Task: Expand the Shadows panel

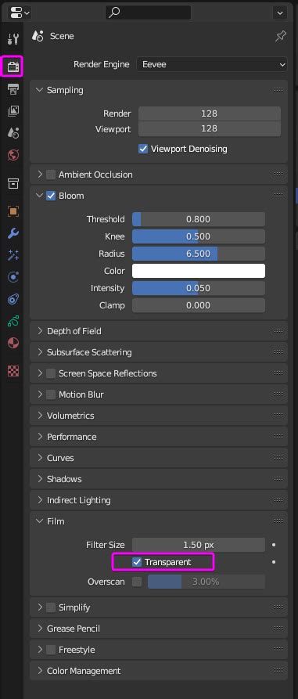Action: coord(159,479)
